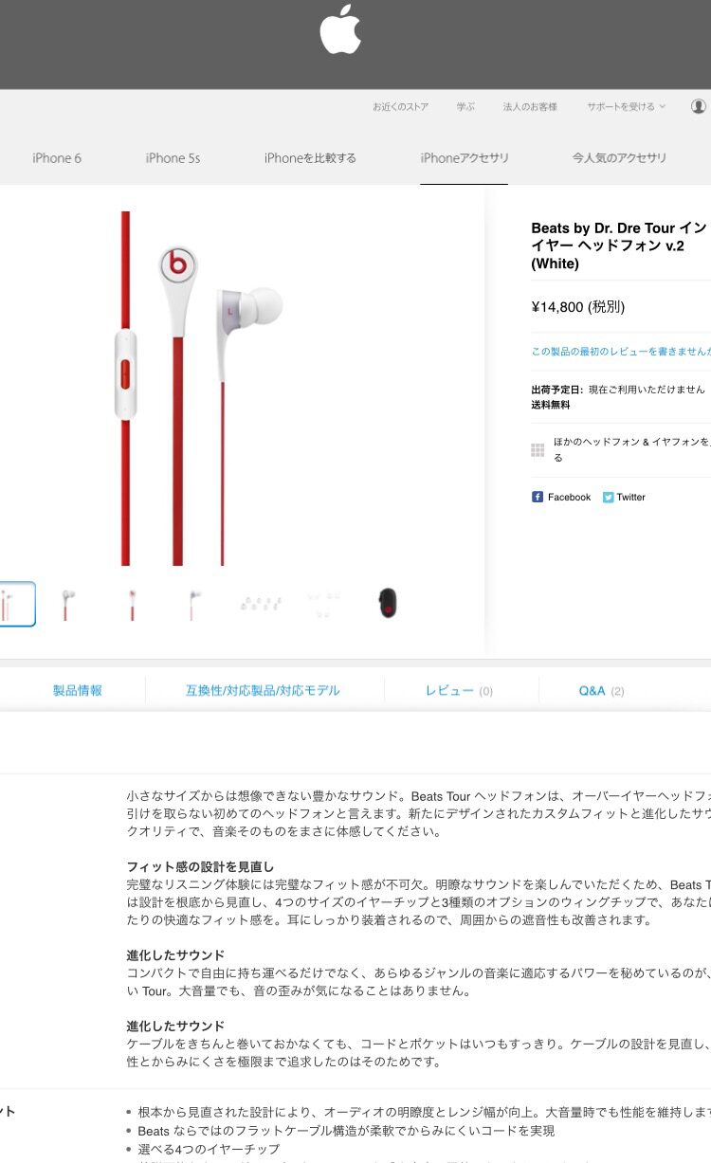Click the grid icon for other headphones
The height and width of the screenshot is (1163, 711).
pyautogui.click(x=538, y=450)
